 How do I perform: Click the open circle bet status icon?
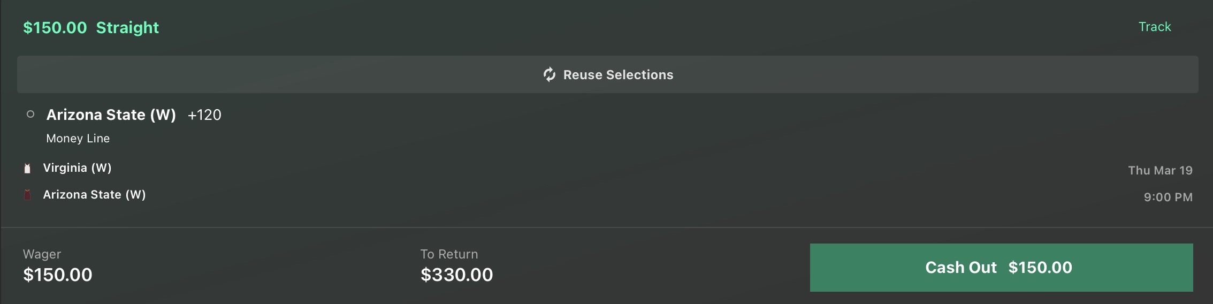click(30, 114)
